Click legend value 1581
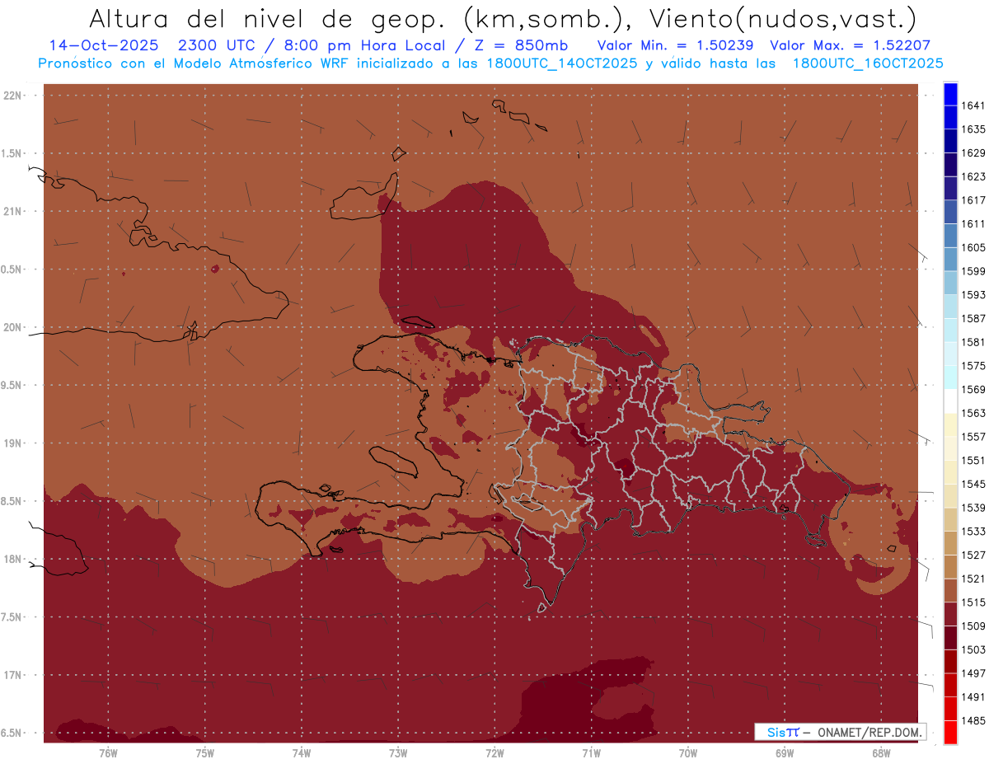The width and height of the screenshot is (989, 764). click(x=973, y=342)
